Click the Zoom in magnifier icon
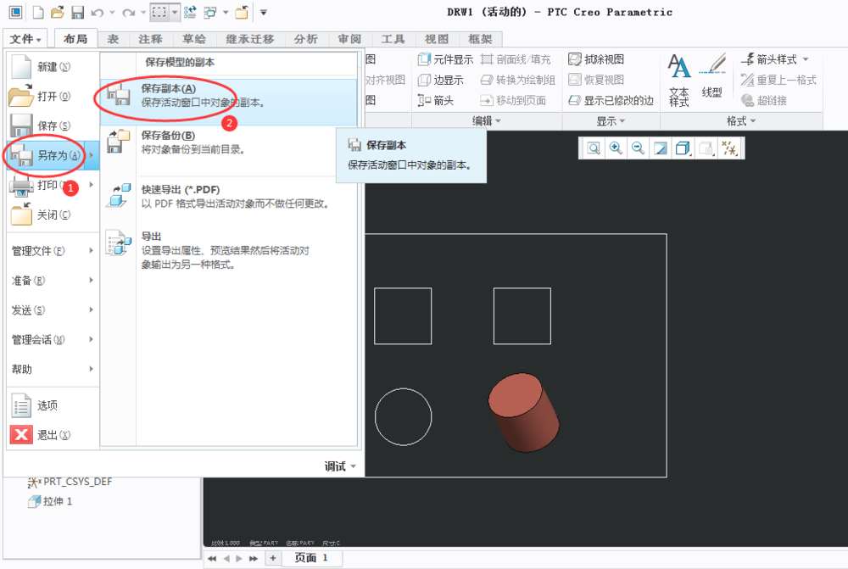This screenshot has height=569, width=848. click(616, 148)
